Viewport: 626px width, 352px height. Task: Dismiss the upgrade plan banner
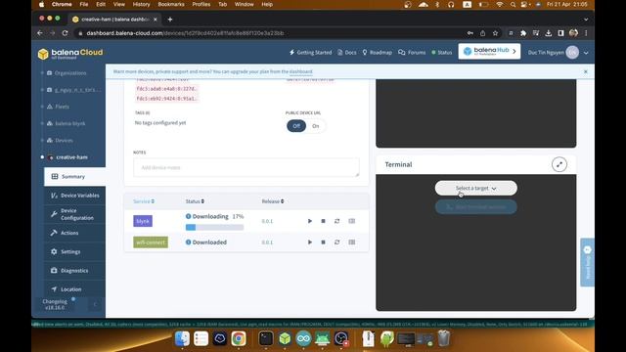586,71
